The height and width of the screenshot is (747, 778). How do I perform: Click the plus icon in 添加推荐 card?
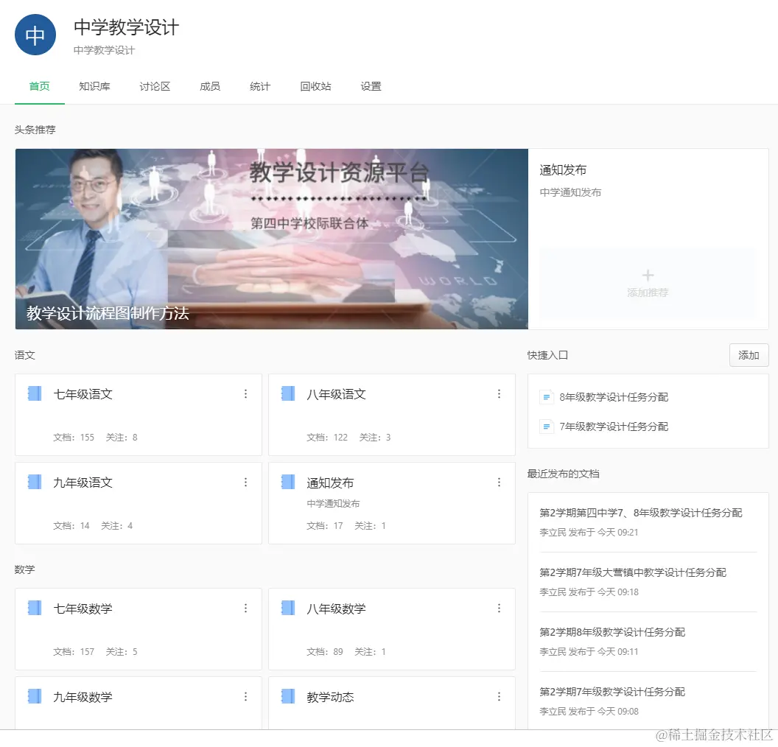pos(648,276)
